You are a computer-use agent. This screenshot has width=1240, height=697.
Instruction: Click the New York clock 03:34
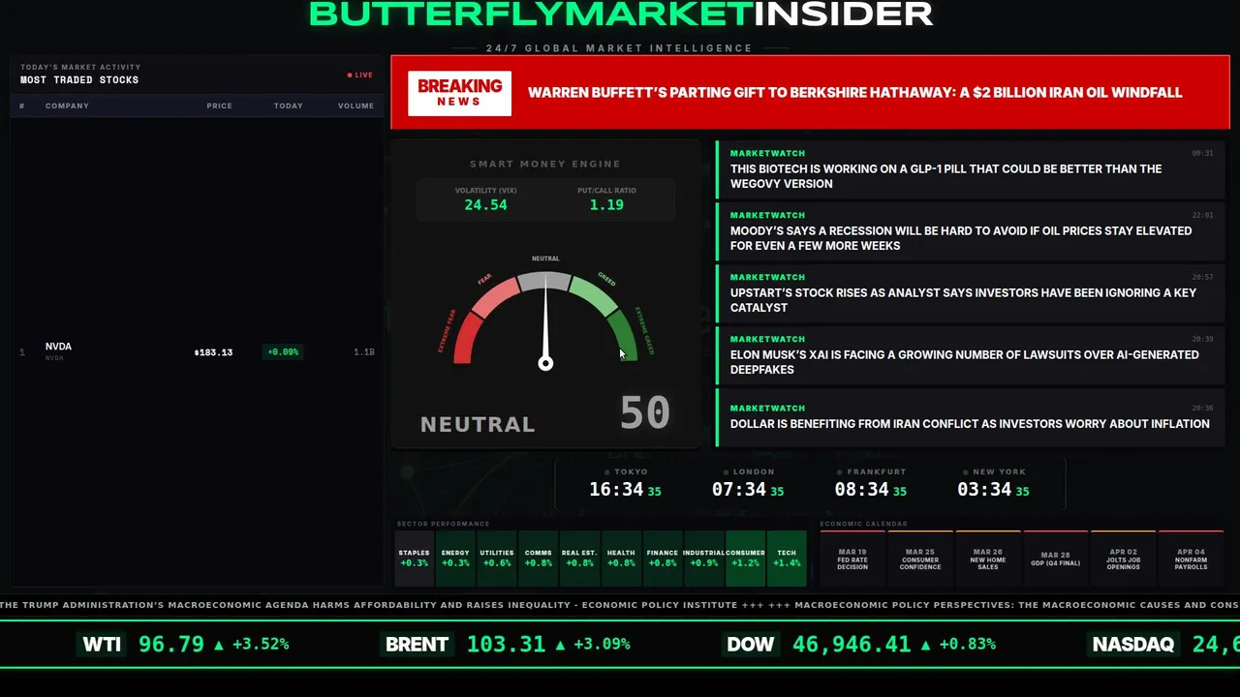pyautogui.click(x=984, y=490)
